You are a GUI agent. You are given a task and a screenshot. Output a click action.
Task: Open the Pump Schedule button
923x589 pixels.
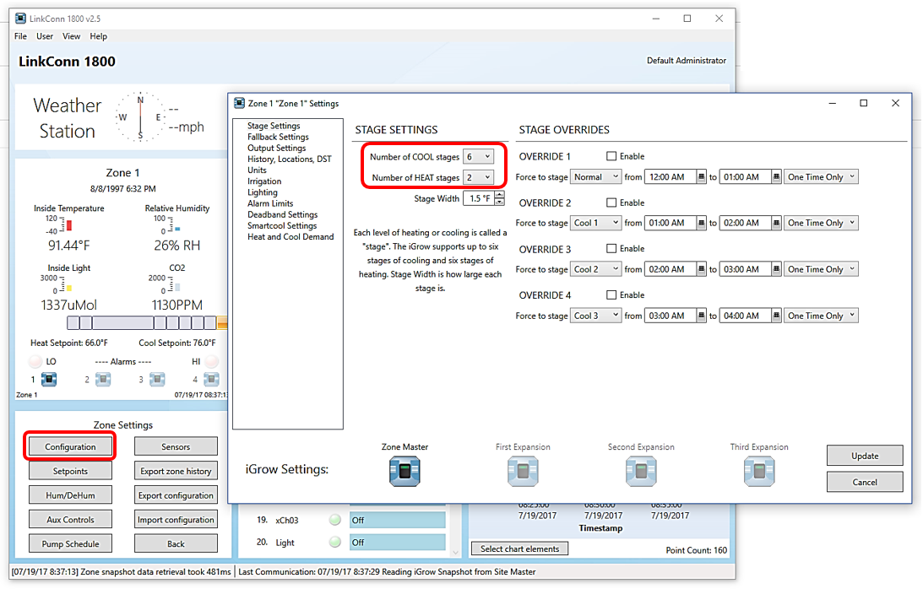(x=70, y=543)
